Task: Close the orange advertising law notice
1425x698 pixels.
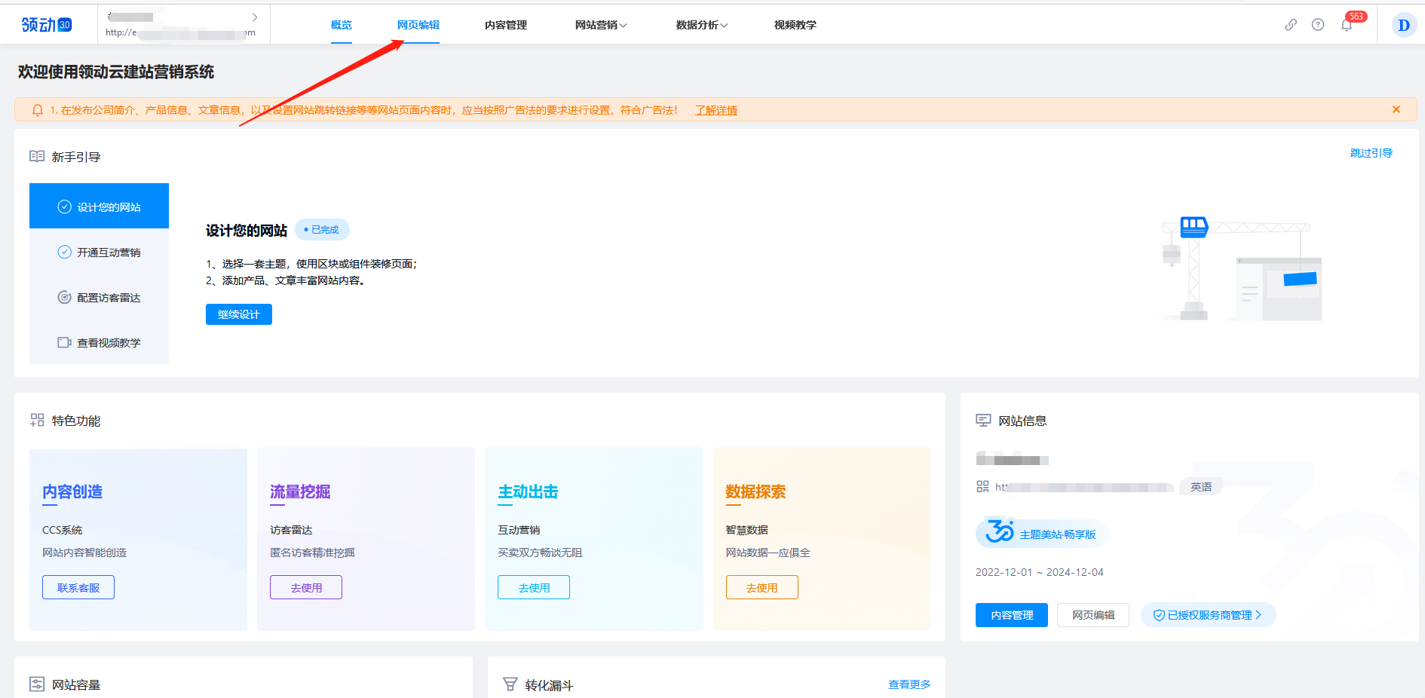Action: (x=1396, y=109)
